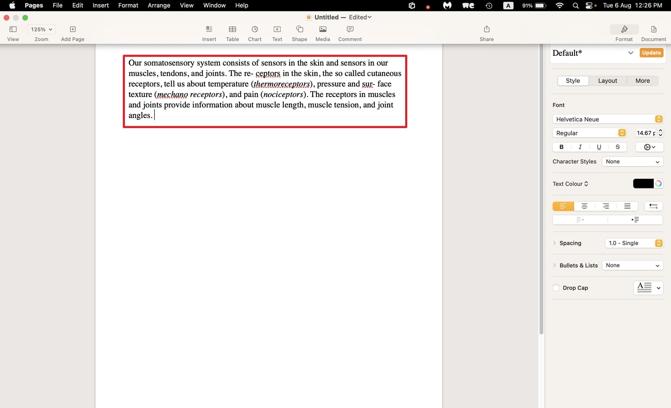Switch to the More tab
This screenshot has height=408, width=671.
pos(643,81)
